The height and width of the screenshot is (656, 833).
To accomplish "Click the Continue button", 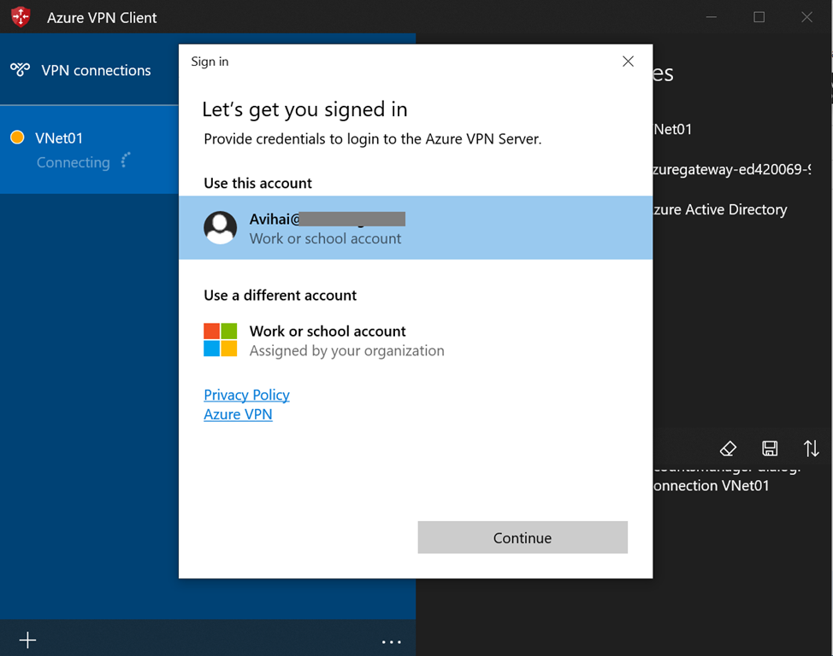I will [523, 537].
